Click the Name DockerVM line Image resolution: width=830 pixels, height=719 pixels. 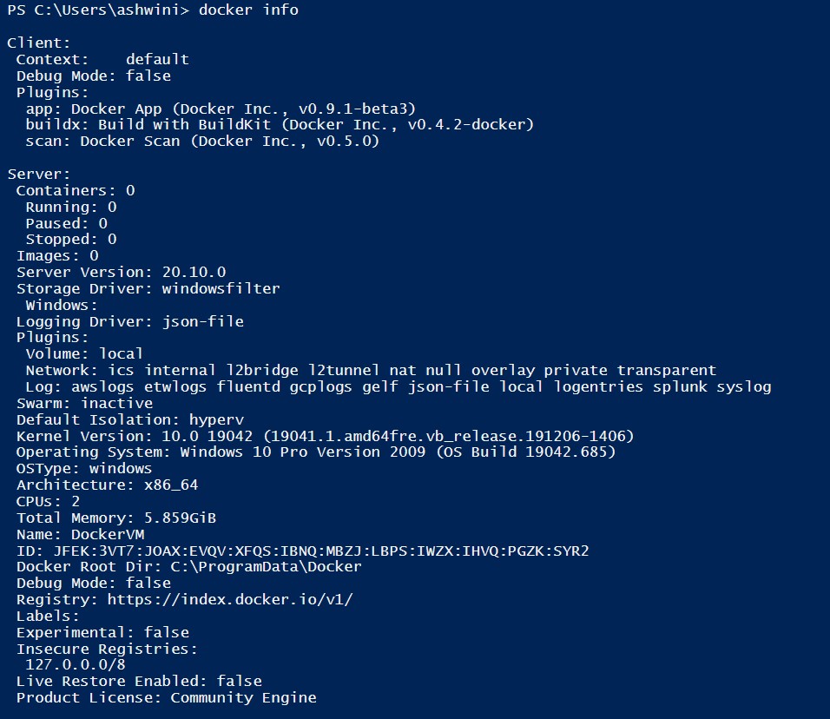tap(80, 535)
